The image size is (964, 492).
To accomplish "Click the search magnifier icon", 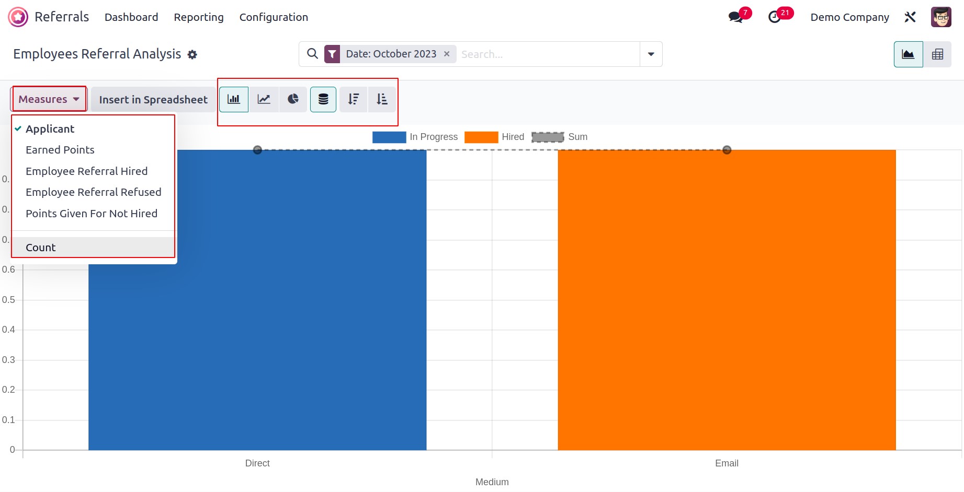I will click(x=312, y=54).
